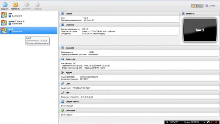Click '[Привод CD/DVD] Пусто' drive entry
This screenshot has height=124, width=220.
95,68
